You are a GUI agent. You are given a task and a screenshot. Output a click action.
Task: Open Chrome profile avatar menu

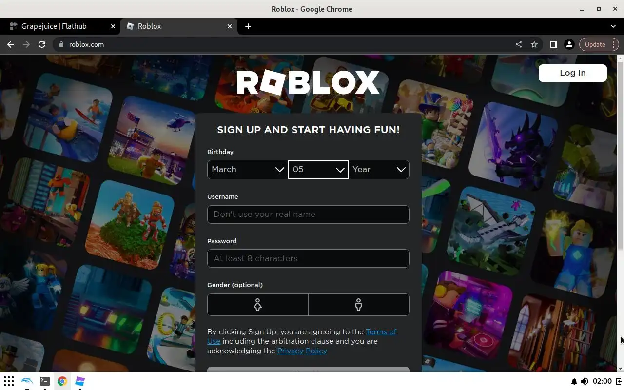pyautogui.click(x=569, y=44)
